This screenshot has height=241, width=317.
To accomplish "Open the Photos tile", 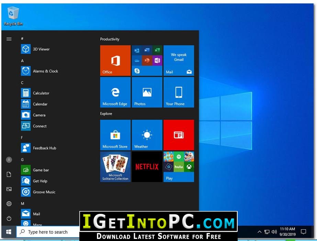I will point(147,92).
